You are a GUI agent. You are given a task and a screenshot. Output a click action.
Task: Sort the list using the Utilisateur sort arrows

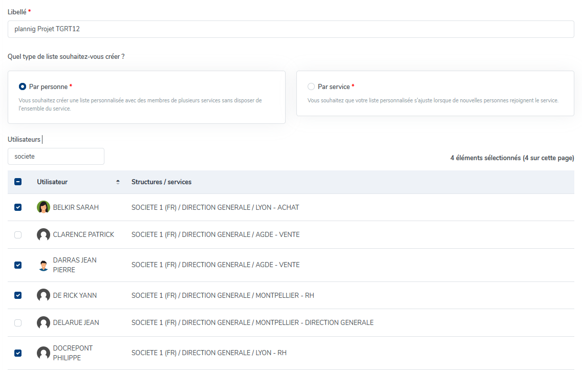coord(118,182)
